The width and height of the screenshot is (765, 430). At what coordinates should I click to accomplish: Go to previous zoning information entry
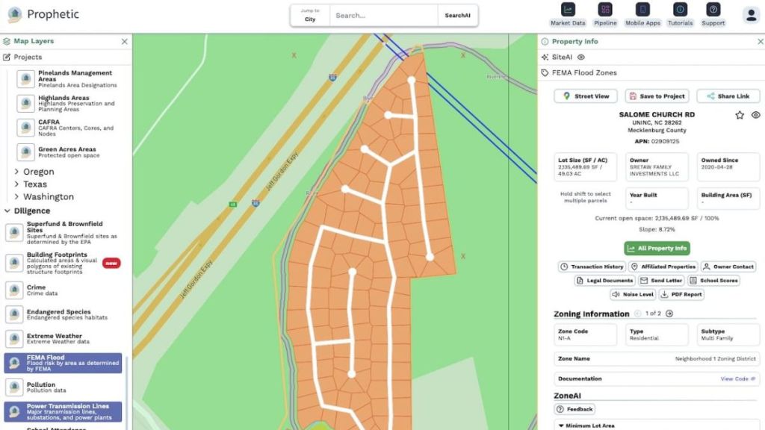638,314
